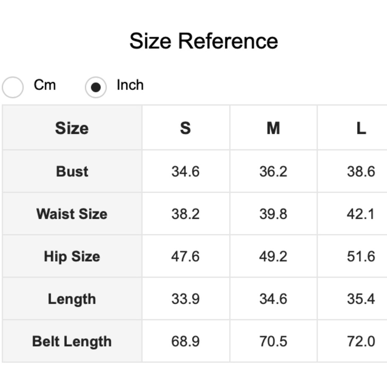The image size is (387, 387).
Task: Click the Size Reference heading
Action: [204, 41]
